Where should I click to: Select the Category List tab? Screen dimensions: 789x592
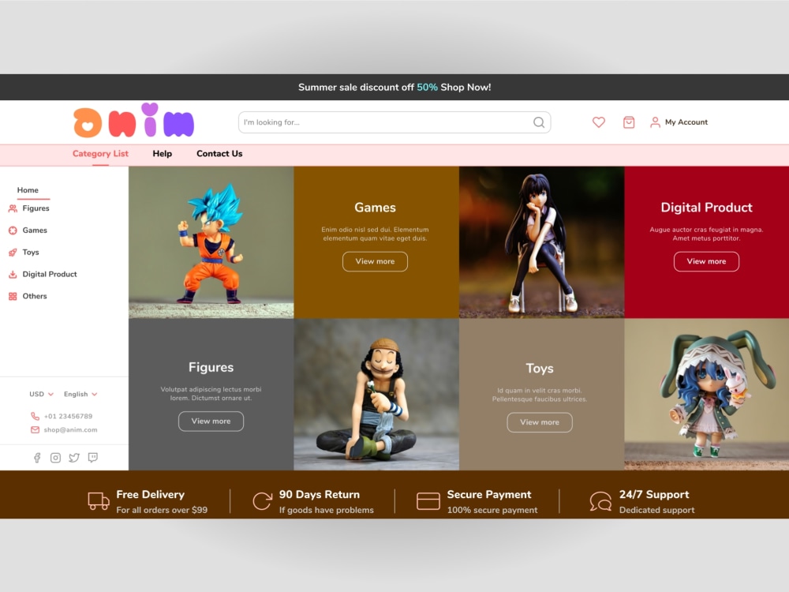point(100,154)
